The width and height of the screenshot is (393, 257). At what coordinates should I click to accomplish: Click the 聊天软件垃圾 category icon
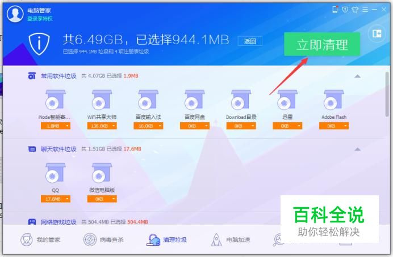[32, 149]
